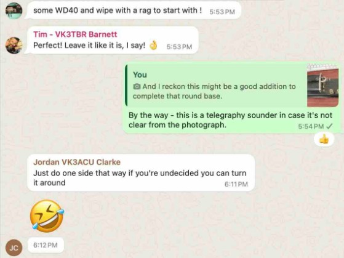Click the Jordan VK3ACU Clarke sender name
The width and height of the screenshot is (344, 258).
[77, 162]
